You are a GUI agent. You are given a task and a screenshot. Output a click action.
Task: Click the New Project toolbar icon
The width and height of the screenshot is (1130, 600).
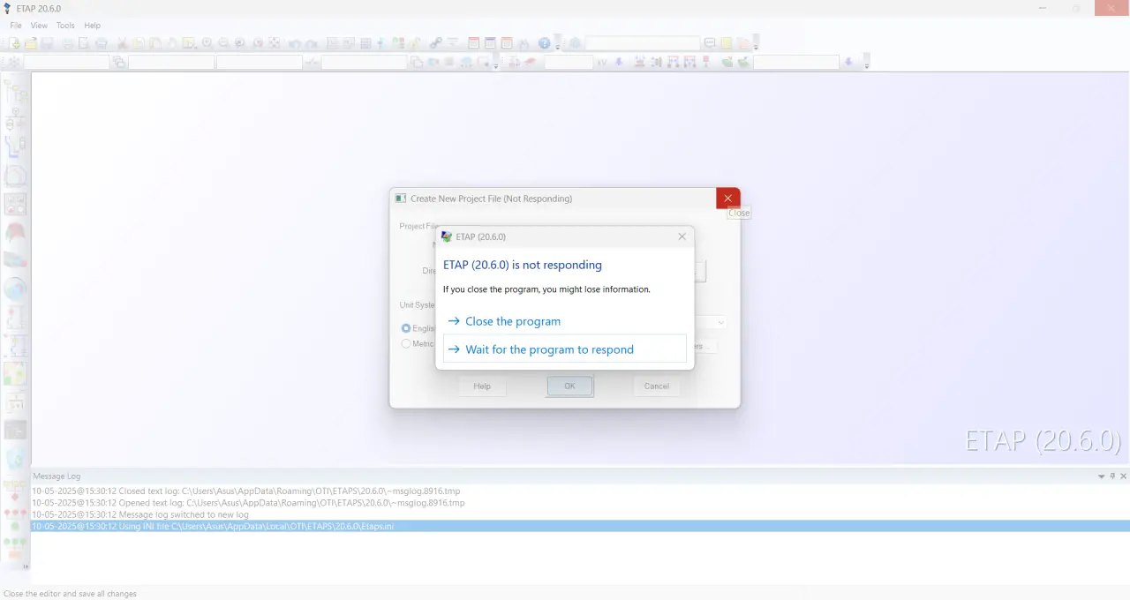(15, 43)
